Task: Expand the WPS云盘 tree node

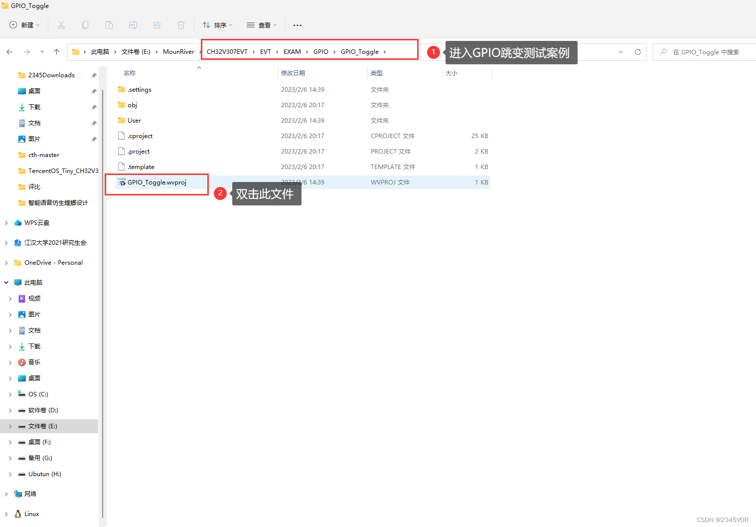Action: 6,223
